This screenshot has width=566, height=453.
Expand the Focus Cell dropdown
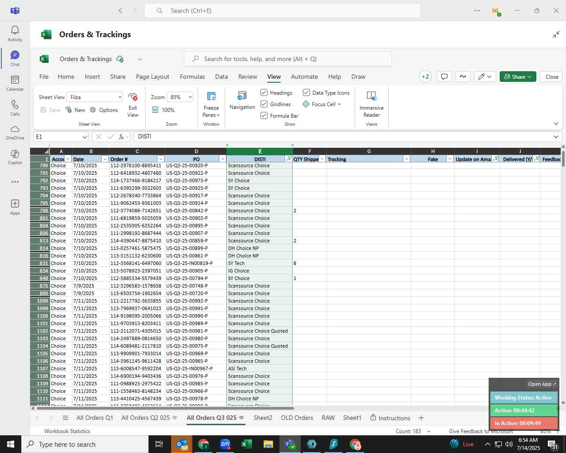click(339, 104)
